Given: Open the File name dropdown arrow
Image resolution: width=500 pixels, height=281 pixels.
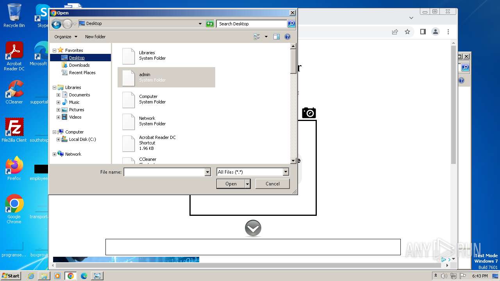Looking at the screenshot, I should 208,172.
